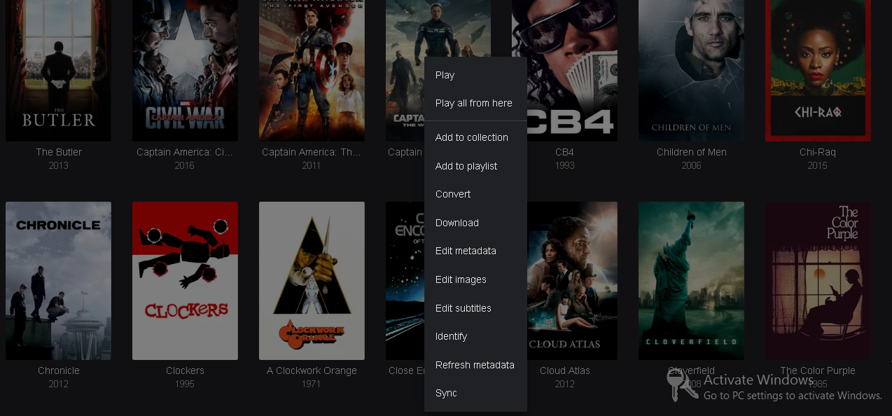Open Chi-Raq movie poster
Viewport: 892px width, 416px height.
coord(818,70)
